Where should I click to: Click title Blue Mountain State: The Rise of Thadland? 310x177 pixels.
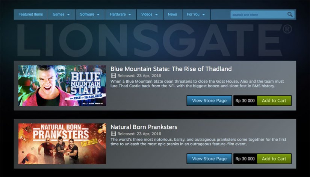click(x=171, y=69)
